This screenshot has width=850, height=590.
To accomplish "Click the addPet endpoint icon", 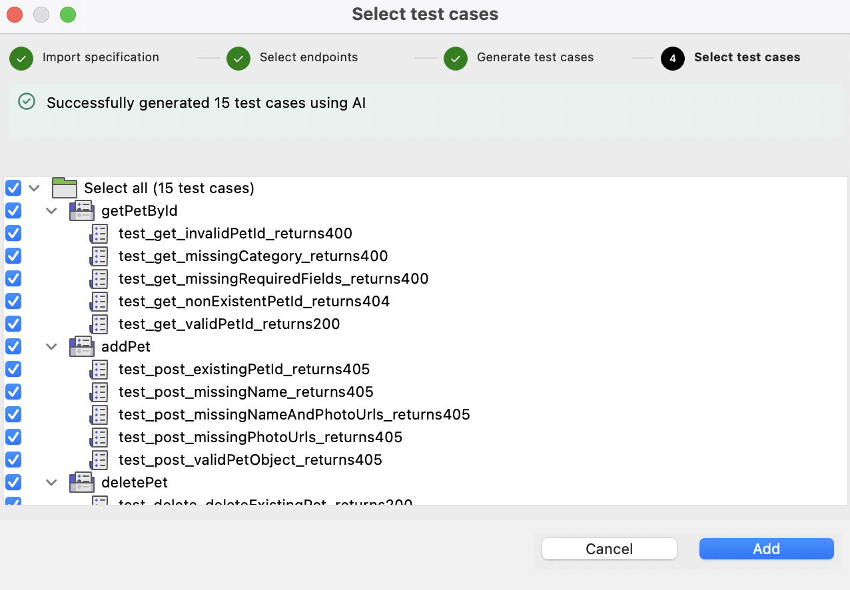I will [81, 347].
